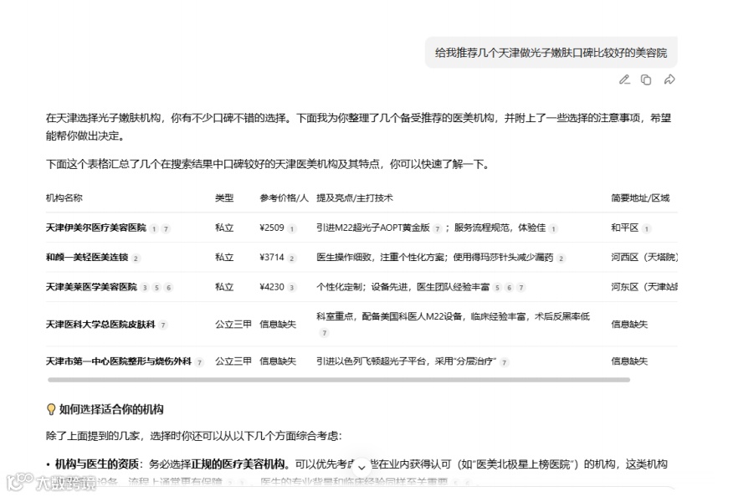Click 个性化定制；设备先进 text
Viewport: 733px width, 497px height.
(x=362, y=287)
